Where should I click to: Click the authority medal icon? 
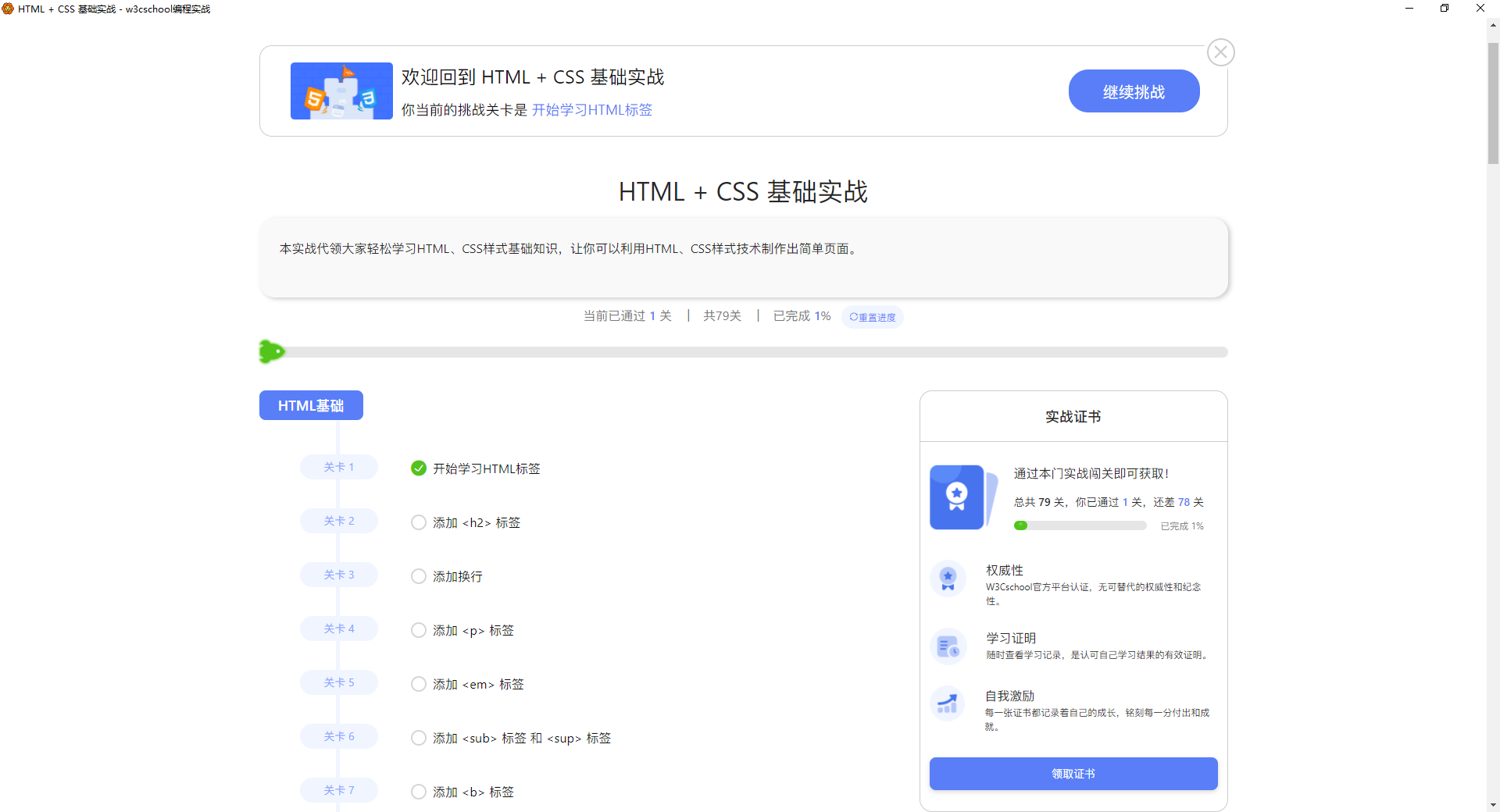[x=948, y=579]
